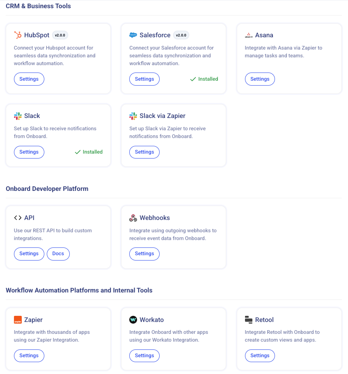Open Retool Settings
Viewport: 348px width, 374px height.
(x=260, y=356)
